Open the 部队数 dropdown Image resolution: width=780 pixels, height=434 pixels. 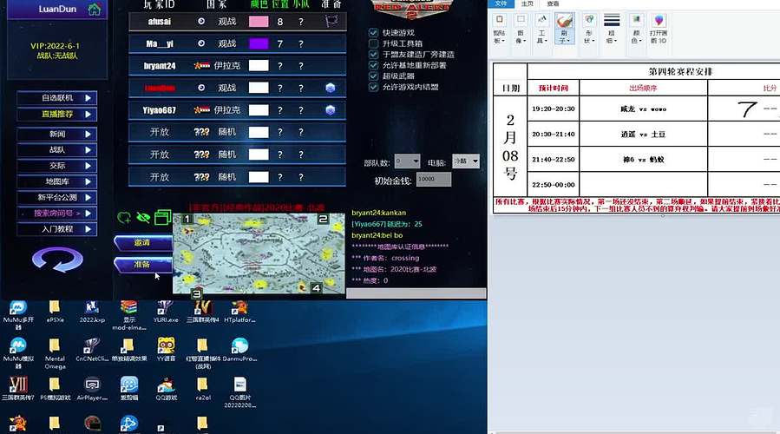click(407, 161)
